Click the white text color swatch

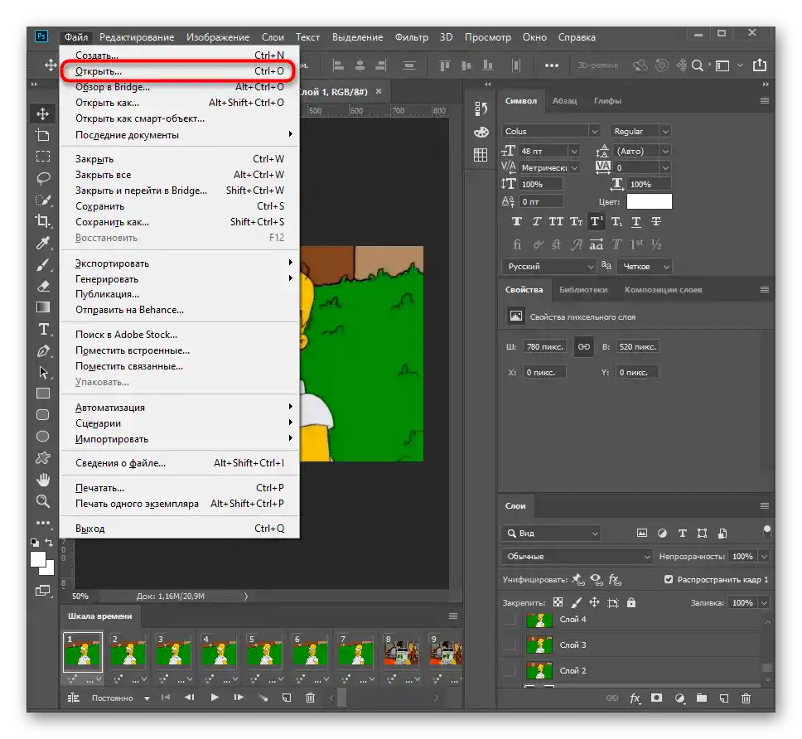coord(649,201)
